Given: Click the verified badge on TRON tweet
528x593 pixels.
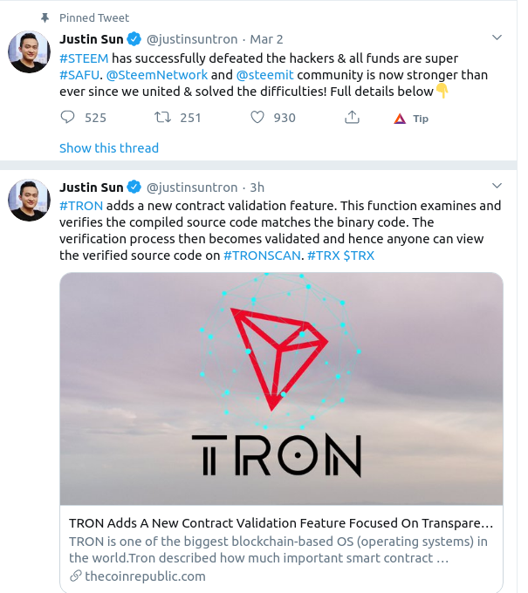Looking at the screenshot, I should tap(134, 187).
